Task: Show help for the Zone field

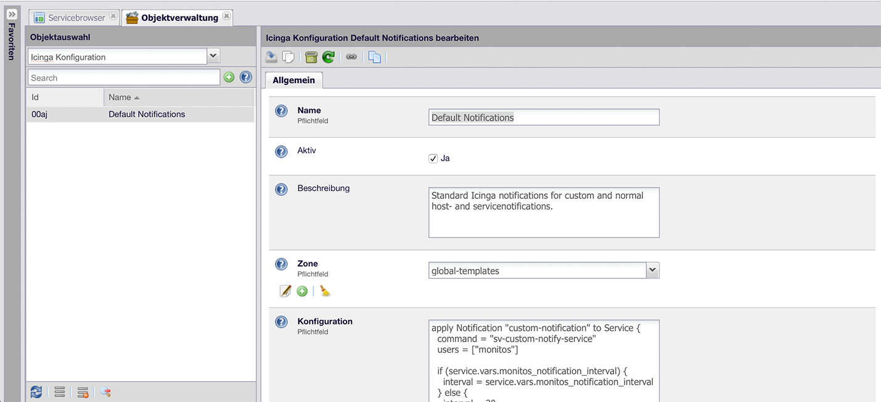Action: click(x=281, y=265)
